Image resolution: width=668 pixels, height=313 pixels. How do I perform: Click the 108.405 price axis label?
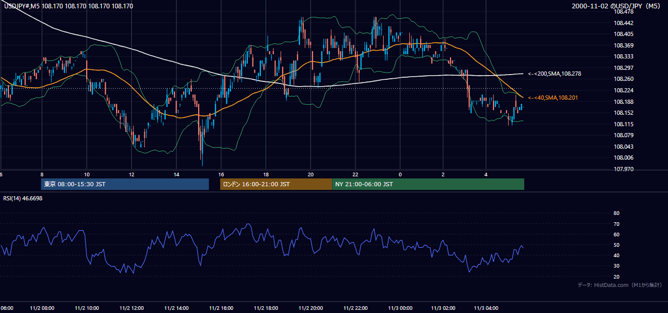click(624, 34)
